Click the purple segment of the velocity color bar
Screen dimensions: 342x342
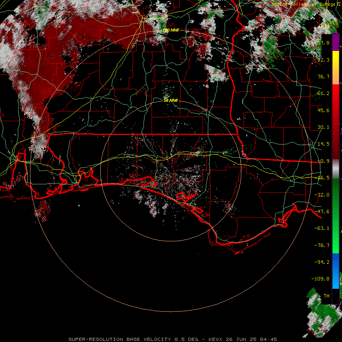[336, 42]
